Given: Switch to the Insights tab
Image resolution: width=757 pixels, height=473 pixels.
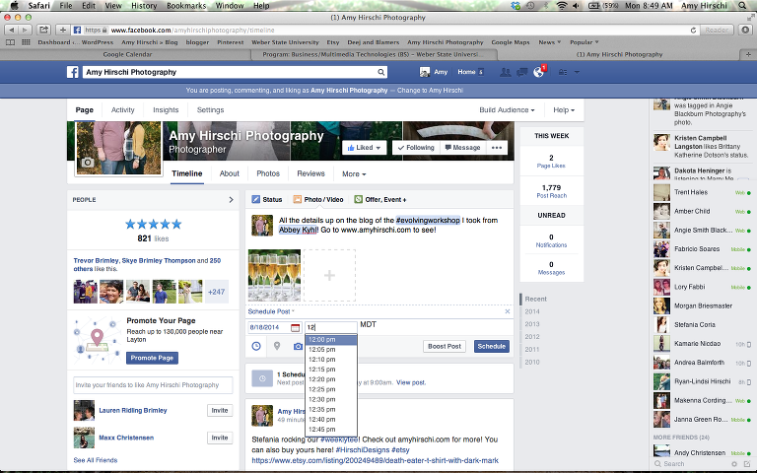Looking at the screenshot, I should pos(166,110).
